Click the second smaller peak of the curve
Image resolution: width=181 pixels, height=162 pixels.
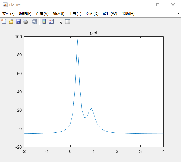click(91, 109)
